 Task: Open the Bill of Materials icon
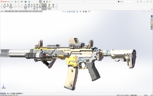coord(37,4)
